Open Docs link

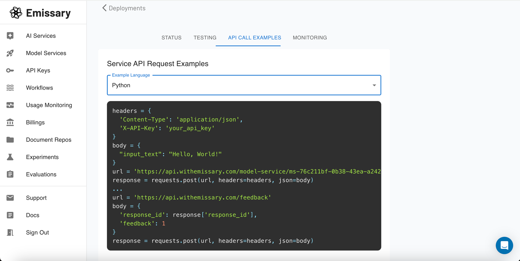32,215
